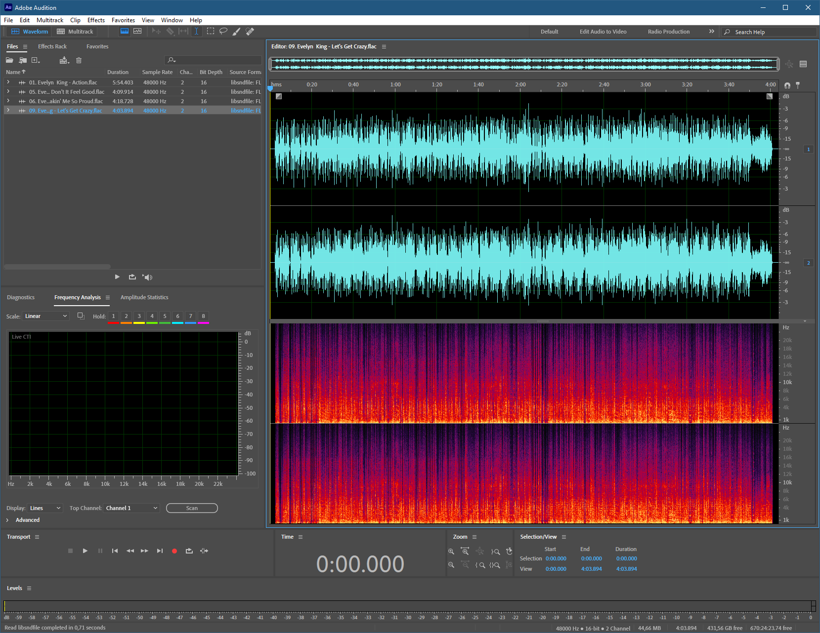Expand 01. Evelyn King - Action.flac row
Image resolution: width=820 pixels, height=633 pixels.
(x=8, y=82)
